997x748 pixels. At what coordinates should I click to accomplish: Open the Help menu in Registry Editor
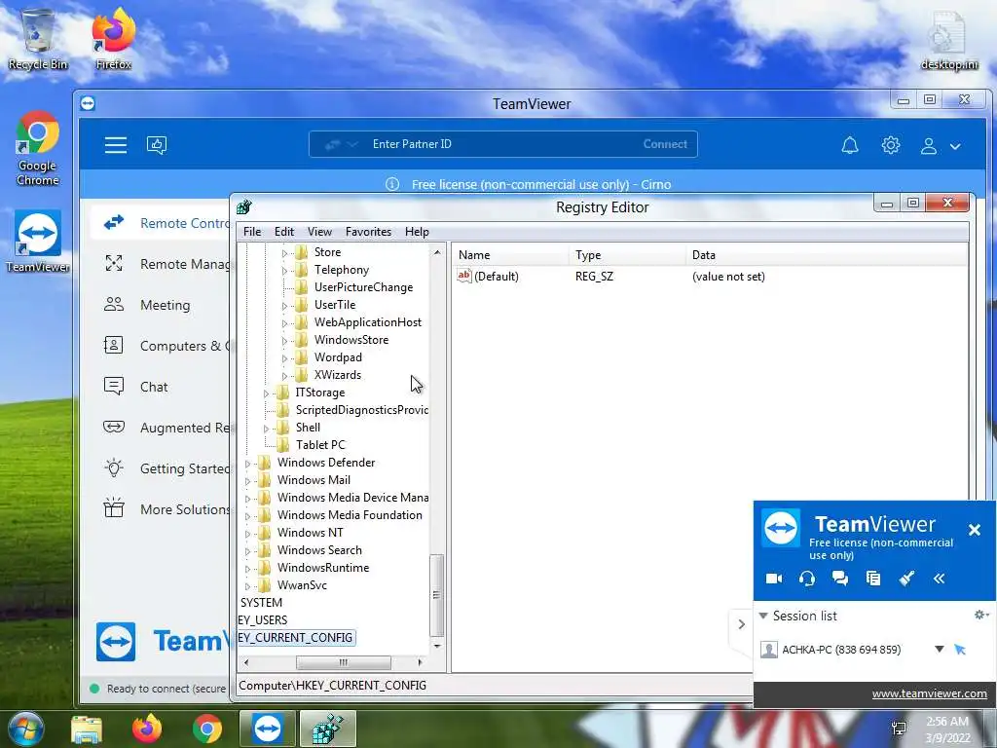[x=417, y=232]
